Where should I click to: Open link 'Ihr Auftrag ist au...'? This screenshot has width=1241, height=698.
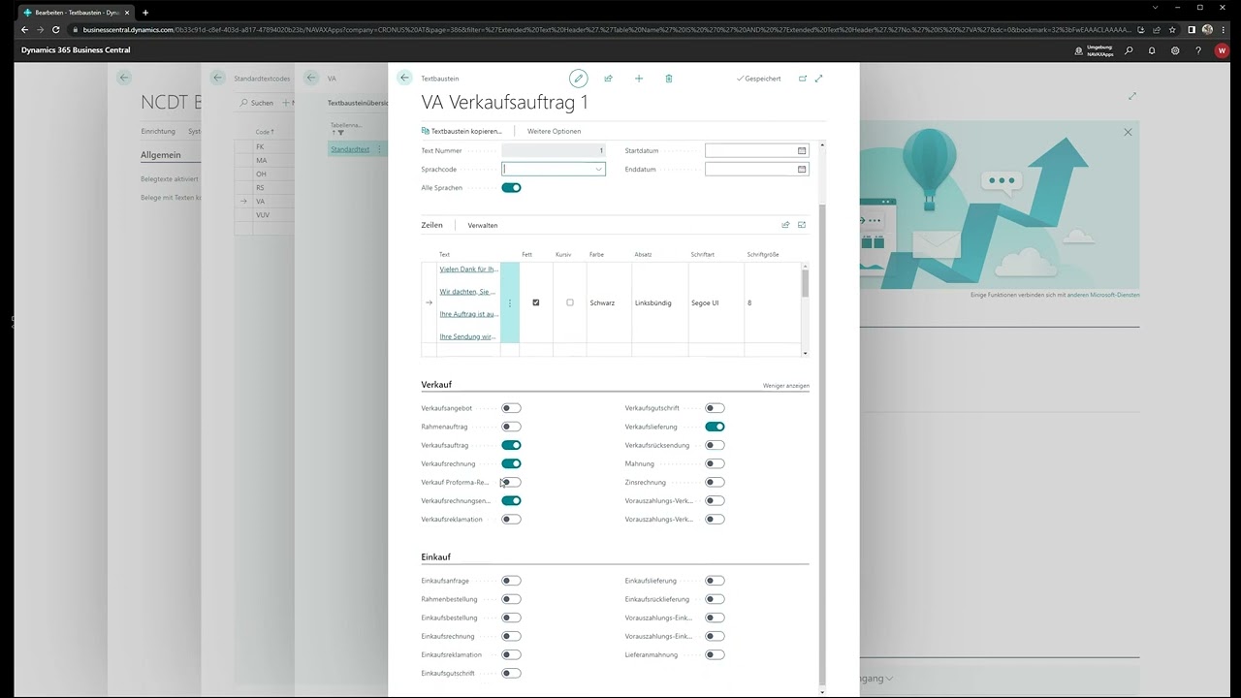[x=468, y=314]
